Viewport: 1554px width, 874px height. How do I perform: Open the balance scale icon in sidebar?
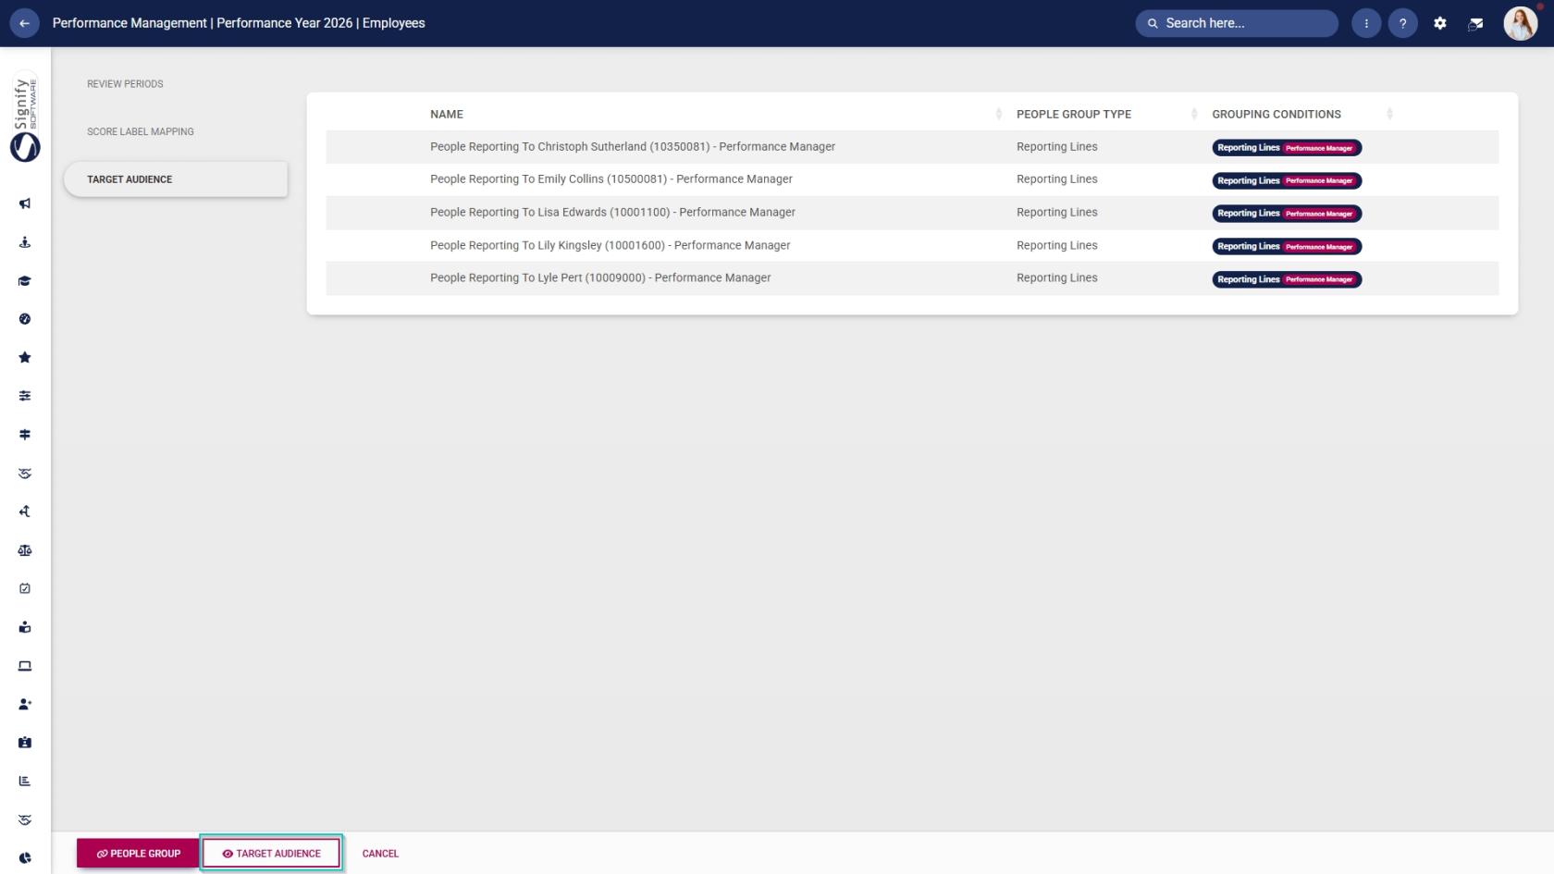25,550
